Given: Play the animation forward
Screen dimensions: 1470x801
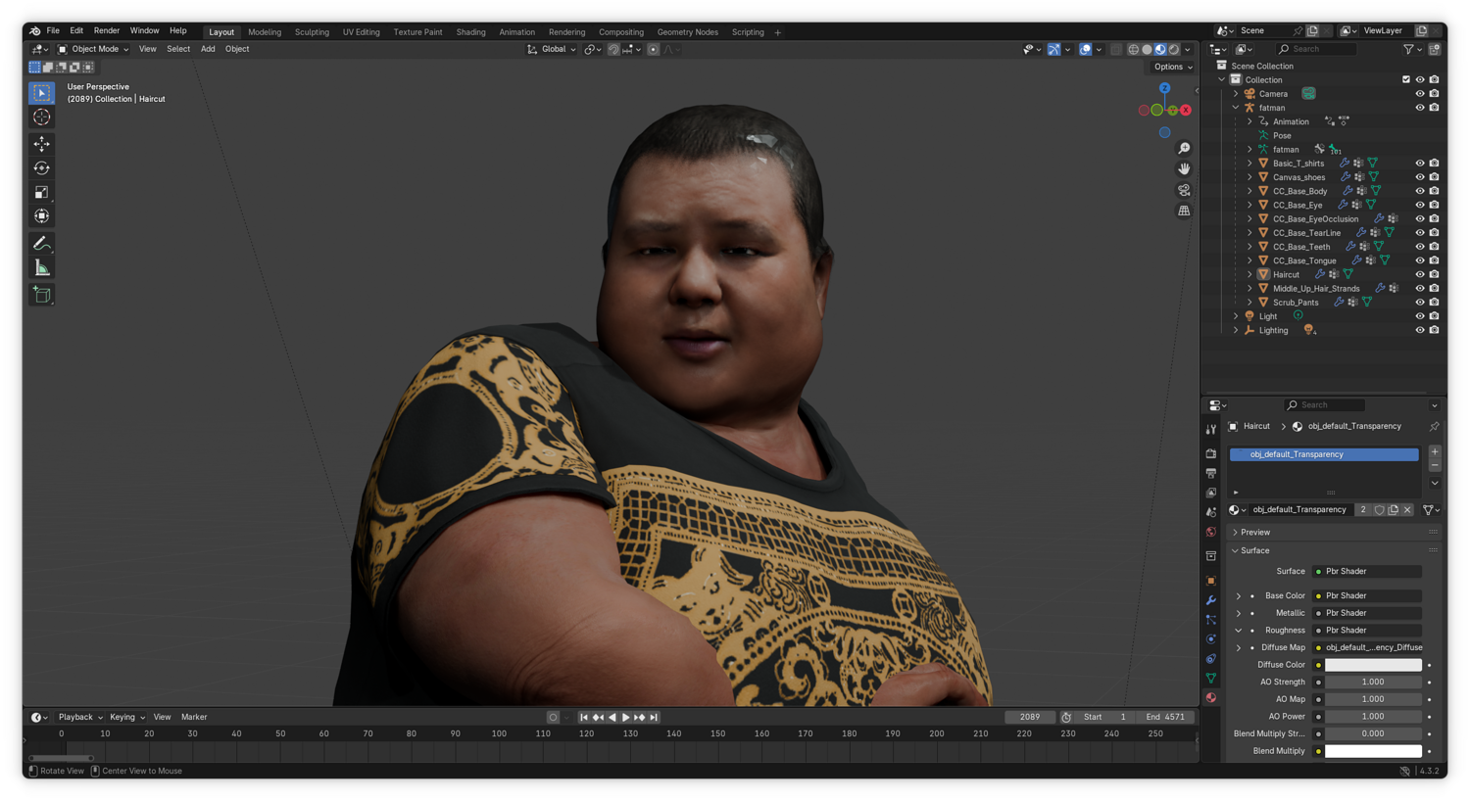Looking at the screenshot, I should coord(626,718).
